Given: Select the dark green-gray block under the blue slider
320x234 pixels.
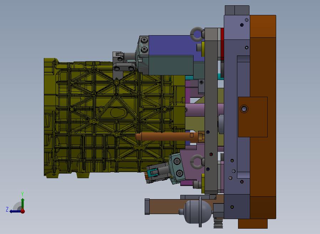Looking at the screenshot, I should tap(171, 65).
